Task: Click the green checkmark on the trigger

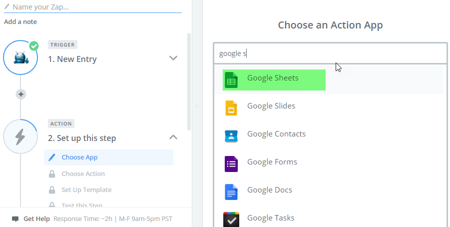Action: coord(34,46)
